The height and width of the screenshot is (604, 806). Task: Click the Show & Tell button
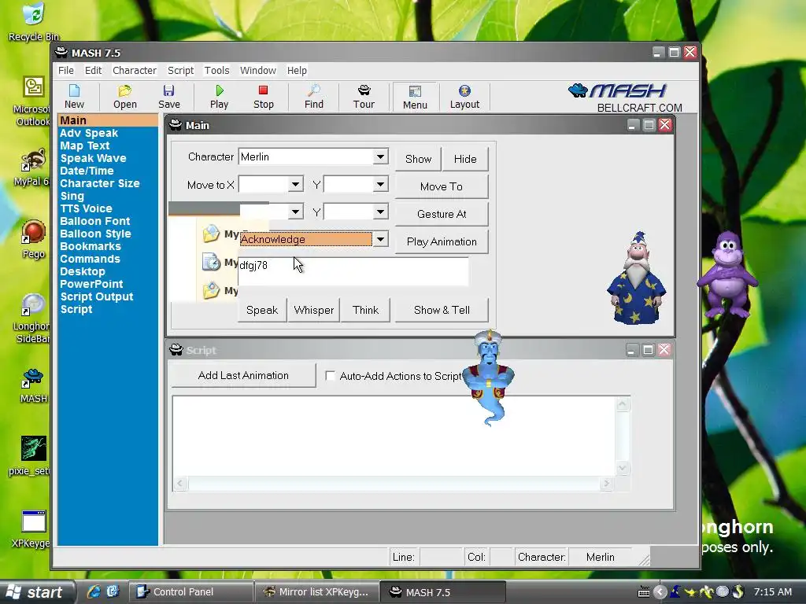[x=442, y=310]
